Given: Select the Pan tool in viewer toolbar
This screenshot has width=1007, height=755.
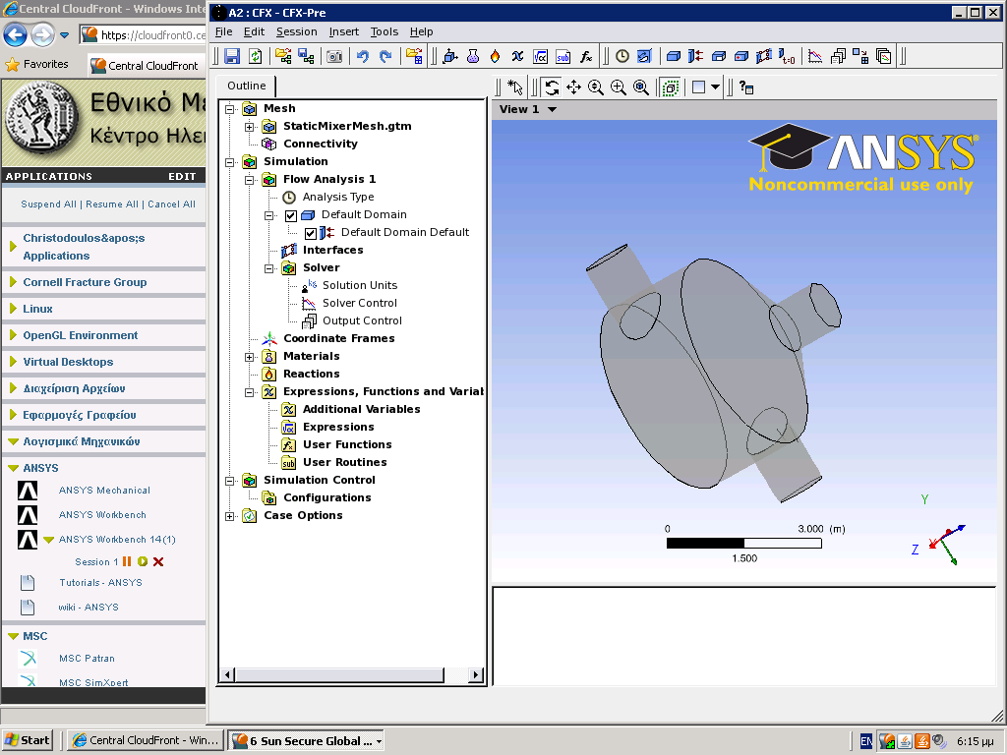Looking at the screenshot, I should point(574,87).
